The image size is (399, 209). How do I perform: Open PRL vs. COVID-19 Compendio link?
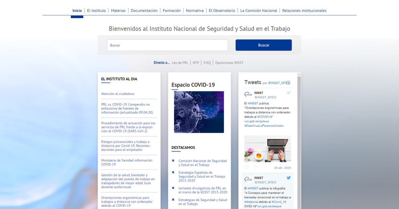coord(127,108)
